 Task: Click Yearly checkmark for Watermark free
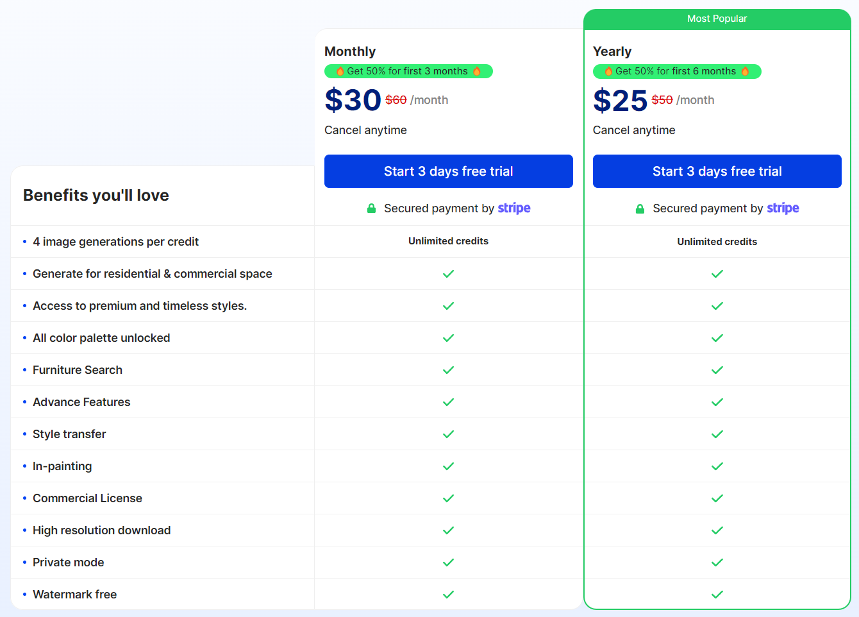(717, 595)
